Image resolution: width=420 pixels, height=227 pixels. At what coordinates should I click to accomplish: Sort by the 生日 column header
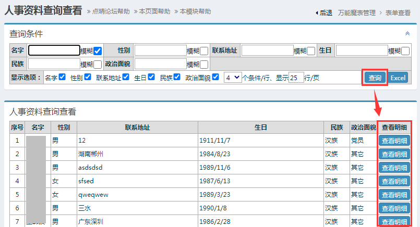click(x=260, y=127)
